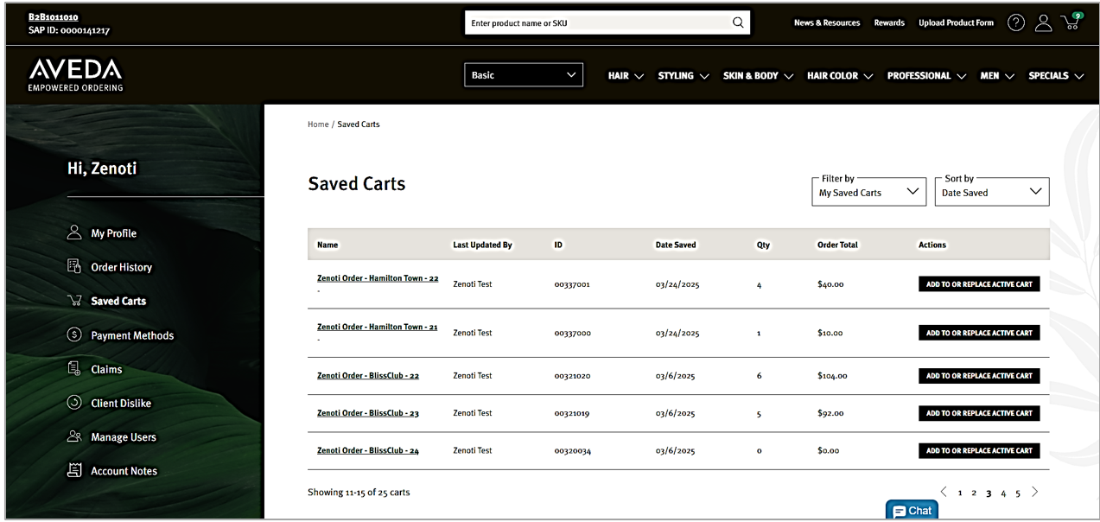Select Manage Users in sidebar
Image resolution: width=1100 pixels, height=522 pixels.
(124, 437)
